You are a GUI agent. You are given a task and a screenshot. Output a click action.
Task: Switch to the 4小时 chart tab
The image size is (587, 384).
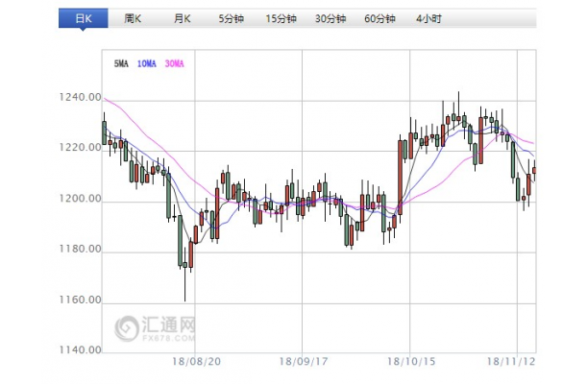click(x=428, y=19)
